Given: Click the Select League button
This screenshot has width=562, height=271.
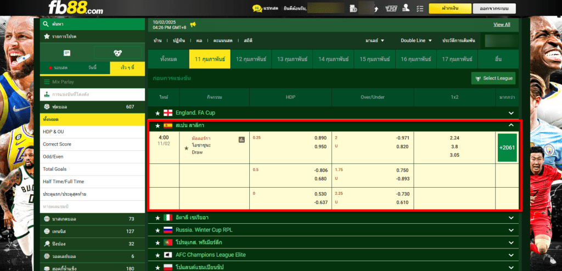Looking at the screenshot, I should point(493,78).
